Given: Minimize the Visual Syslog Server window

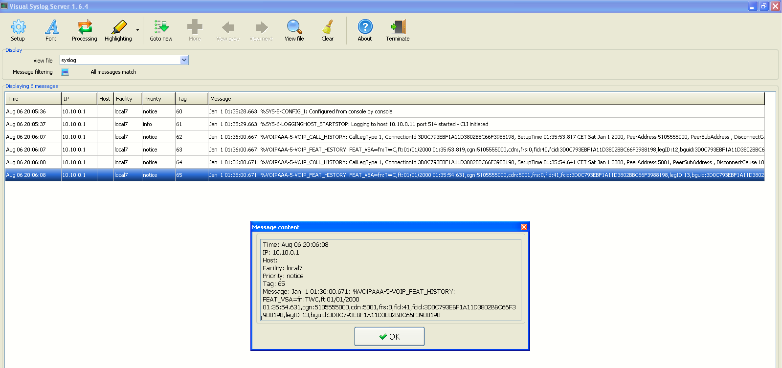Looking at the screenshot, I should pyautogui.click(x=752, y=6).
